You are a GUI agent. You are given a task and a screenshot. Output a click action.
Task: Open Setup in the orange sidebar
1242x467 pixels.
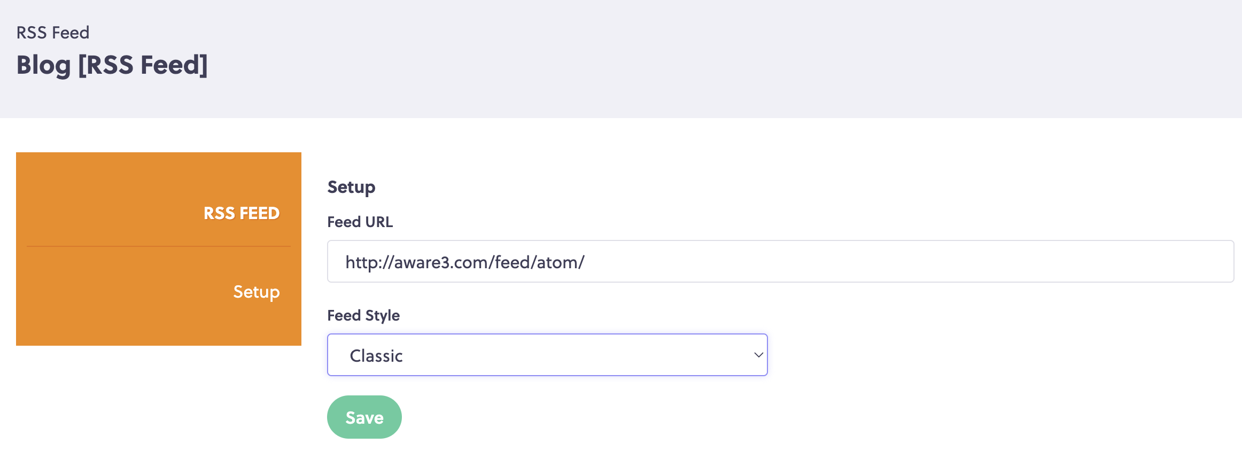pyautogui.click(x=256, y=292)
